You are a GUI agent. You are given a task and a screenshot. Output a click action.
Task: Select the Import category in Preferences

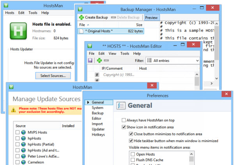point(97,124)
